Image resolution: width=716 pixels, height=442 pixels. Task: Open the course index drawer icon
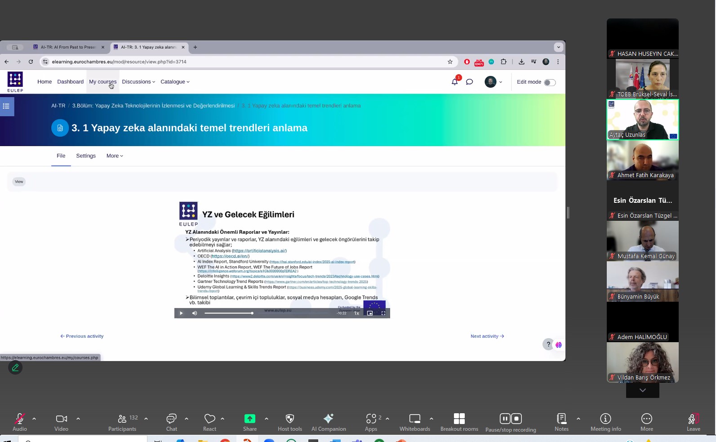click(x=7, y=107)
